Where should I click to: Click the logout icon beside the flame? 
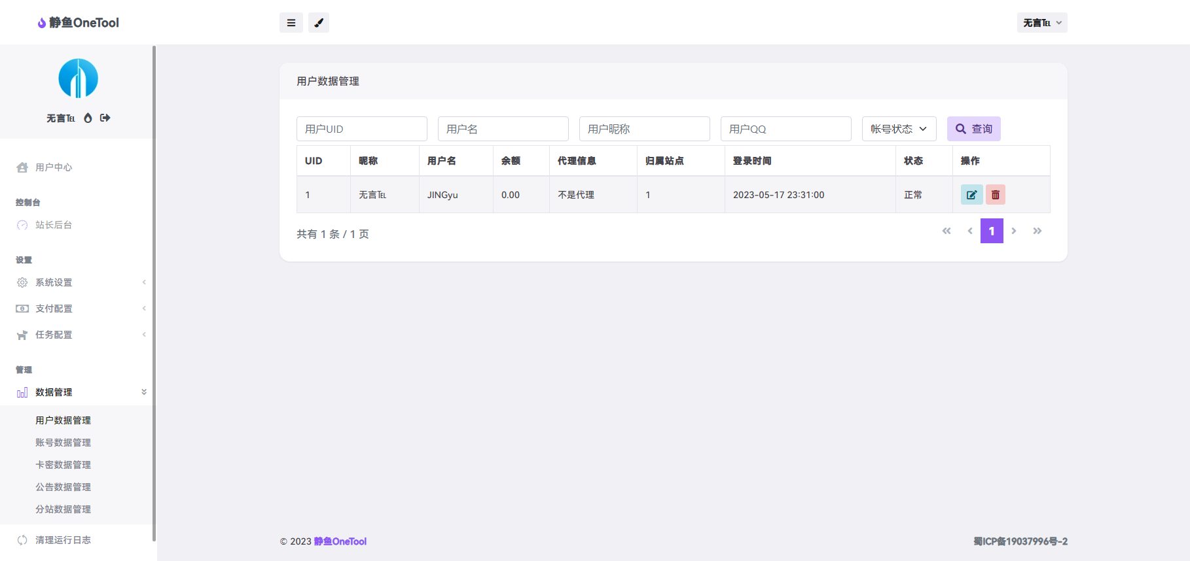pos(105,118)
